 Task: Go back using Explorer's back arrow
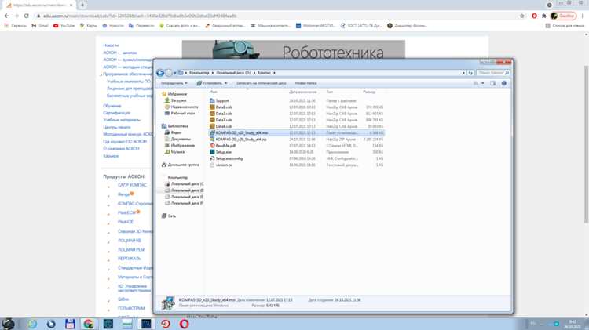[160, 73]
